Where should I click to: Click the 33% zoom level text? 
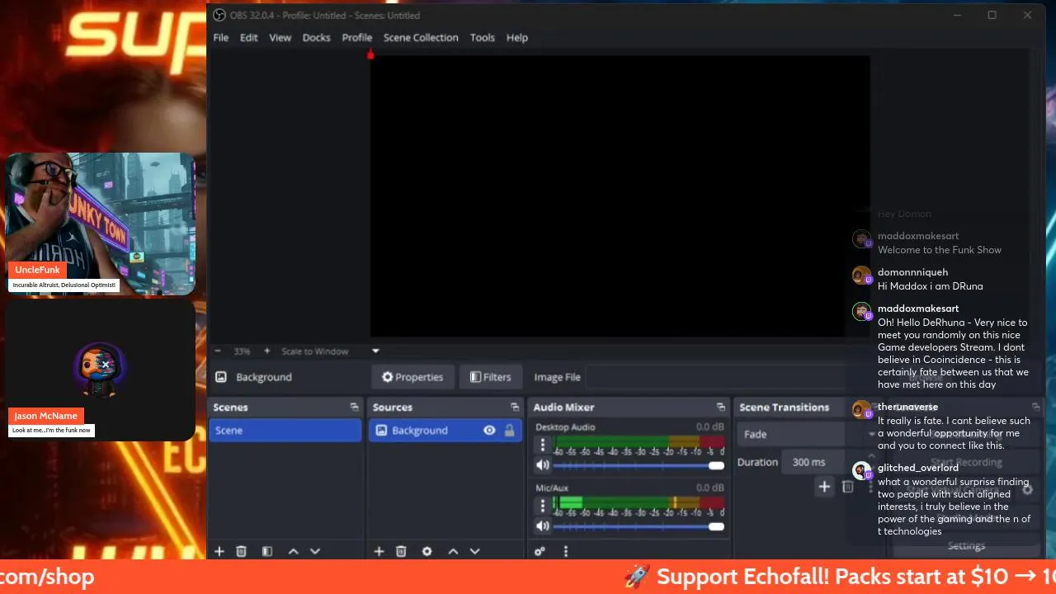click(x=242, y=351)
